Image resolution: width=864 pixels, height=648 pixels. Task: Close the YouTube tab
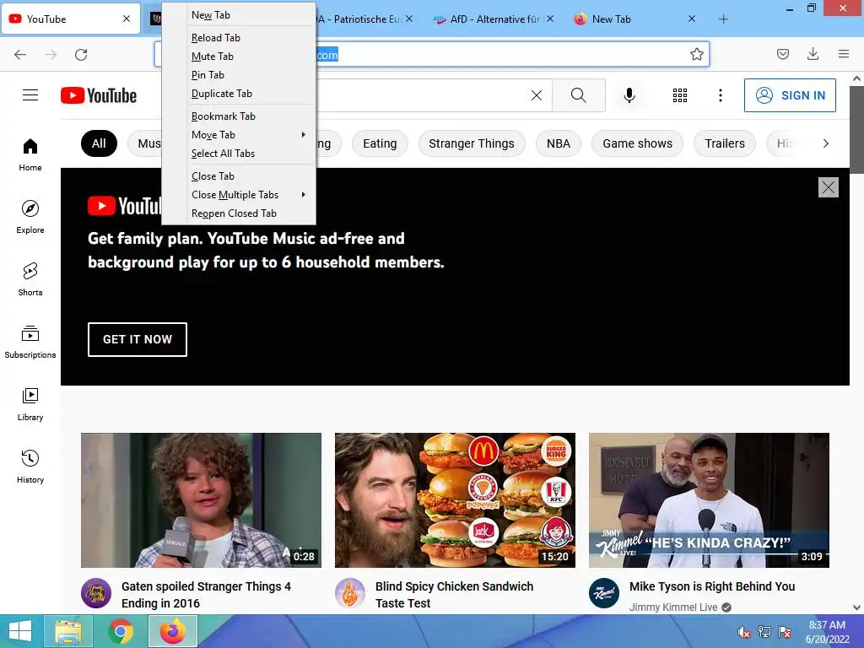127,19
